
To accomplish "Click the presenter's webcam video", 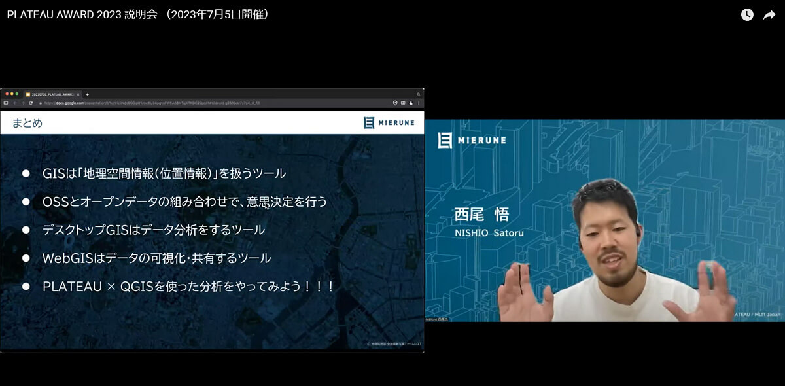I will coord(605,220).
